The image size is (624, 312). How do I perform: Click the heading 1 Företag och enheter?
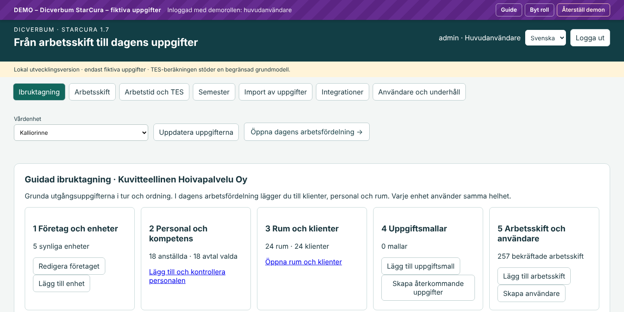75,228
